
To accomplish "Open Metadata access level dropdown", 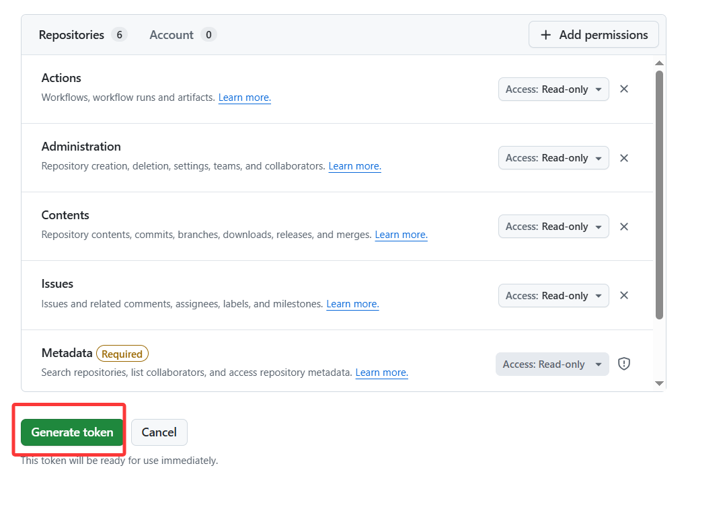I will (552, 364).
